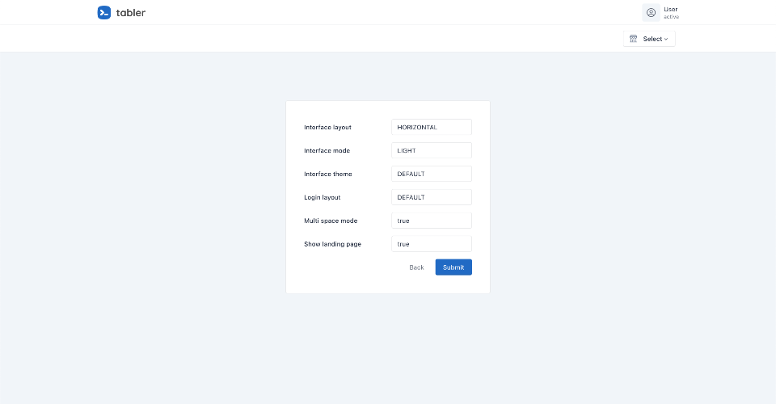This screenshot has width=776, height=404.
Task: Click the Interface mode LIGHT field
Action: (x=432, y=150)
